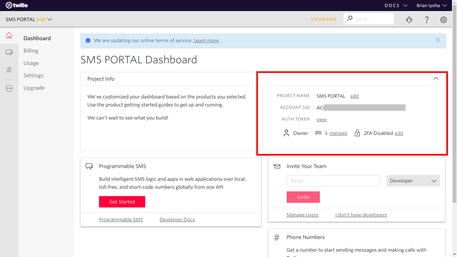The image size is (457, 257).
Task: Open the Programmable SMS chat icon in sidebar
Action: click(x=9, y=52)
